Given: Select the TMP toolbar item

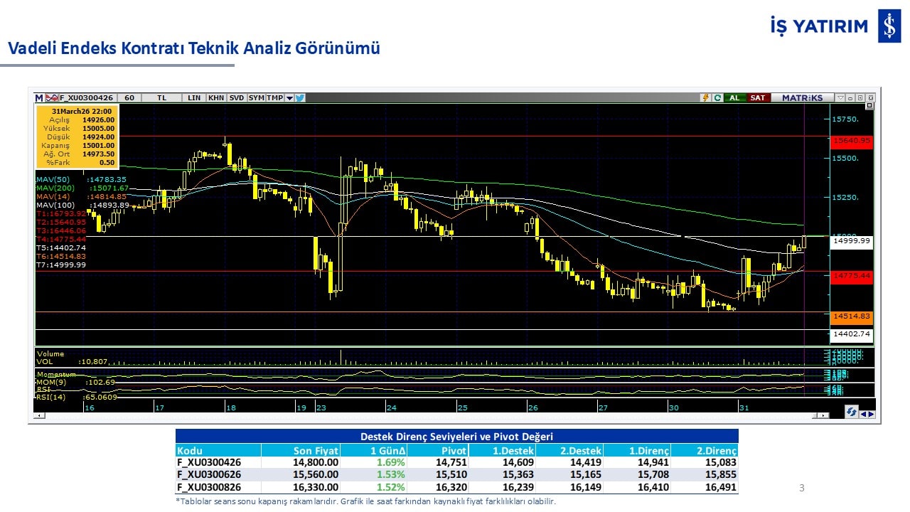Looking at the screenshot, I should click(x=274, y=98).
